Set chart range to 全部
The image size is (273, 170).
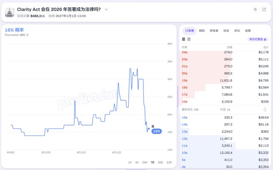[x=169, y=162]
